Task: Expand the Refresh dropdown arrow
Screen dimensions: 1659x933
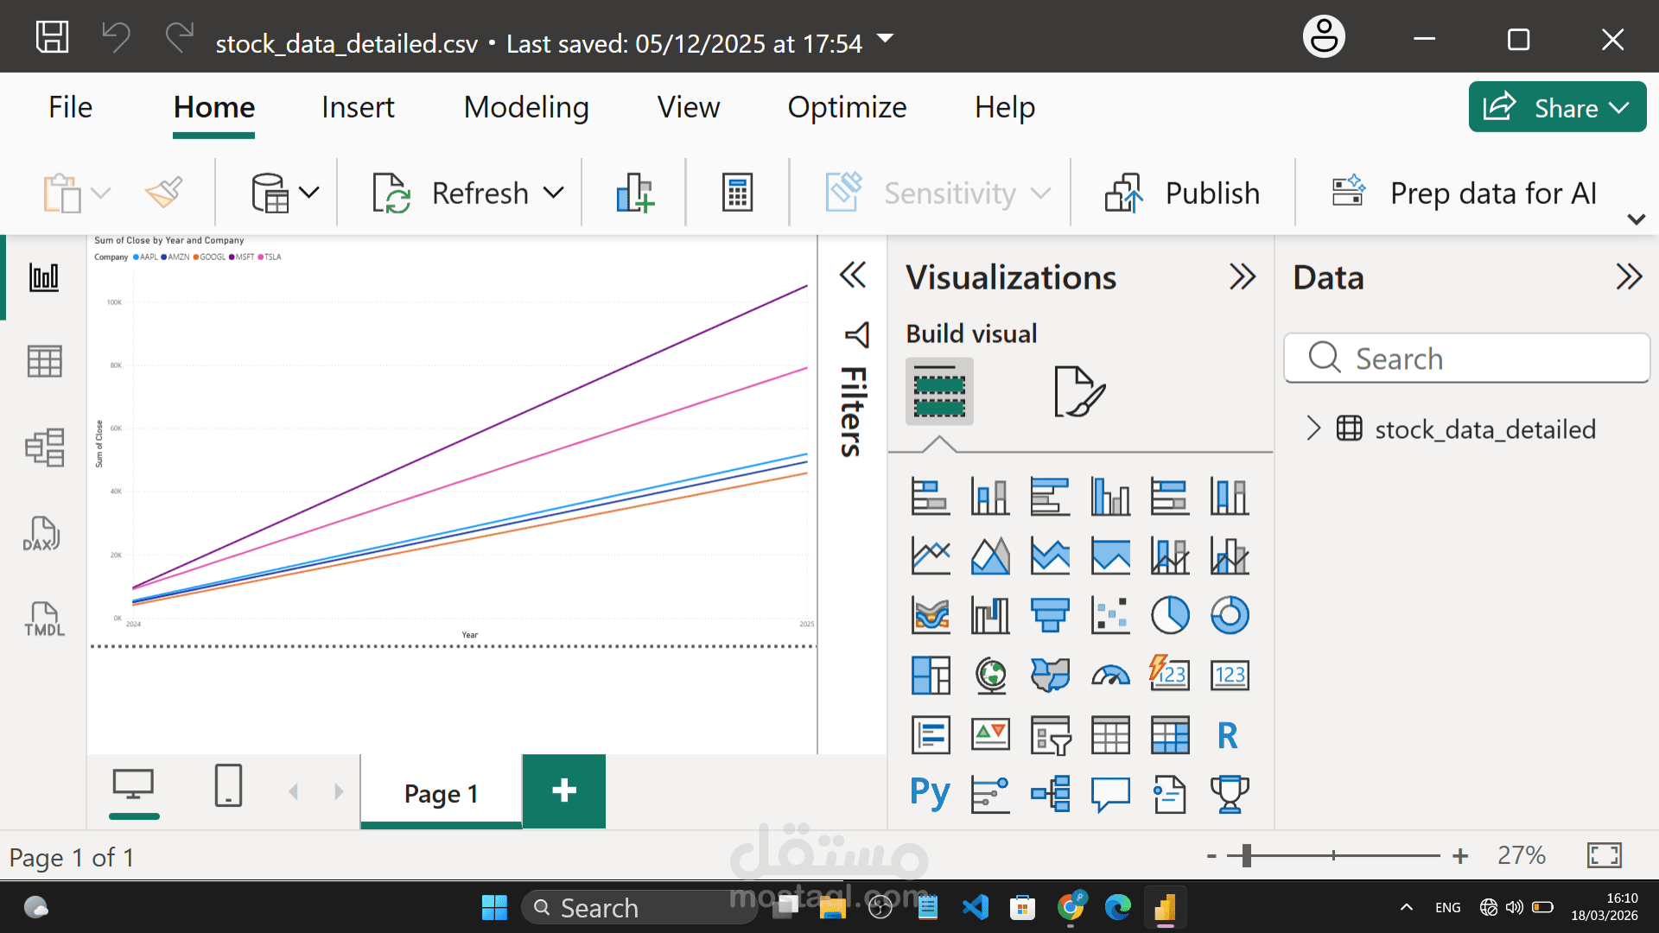Action: pos(553,193)
